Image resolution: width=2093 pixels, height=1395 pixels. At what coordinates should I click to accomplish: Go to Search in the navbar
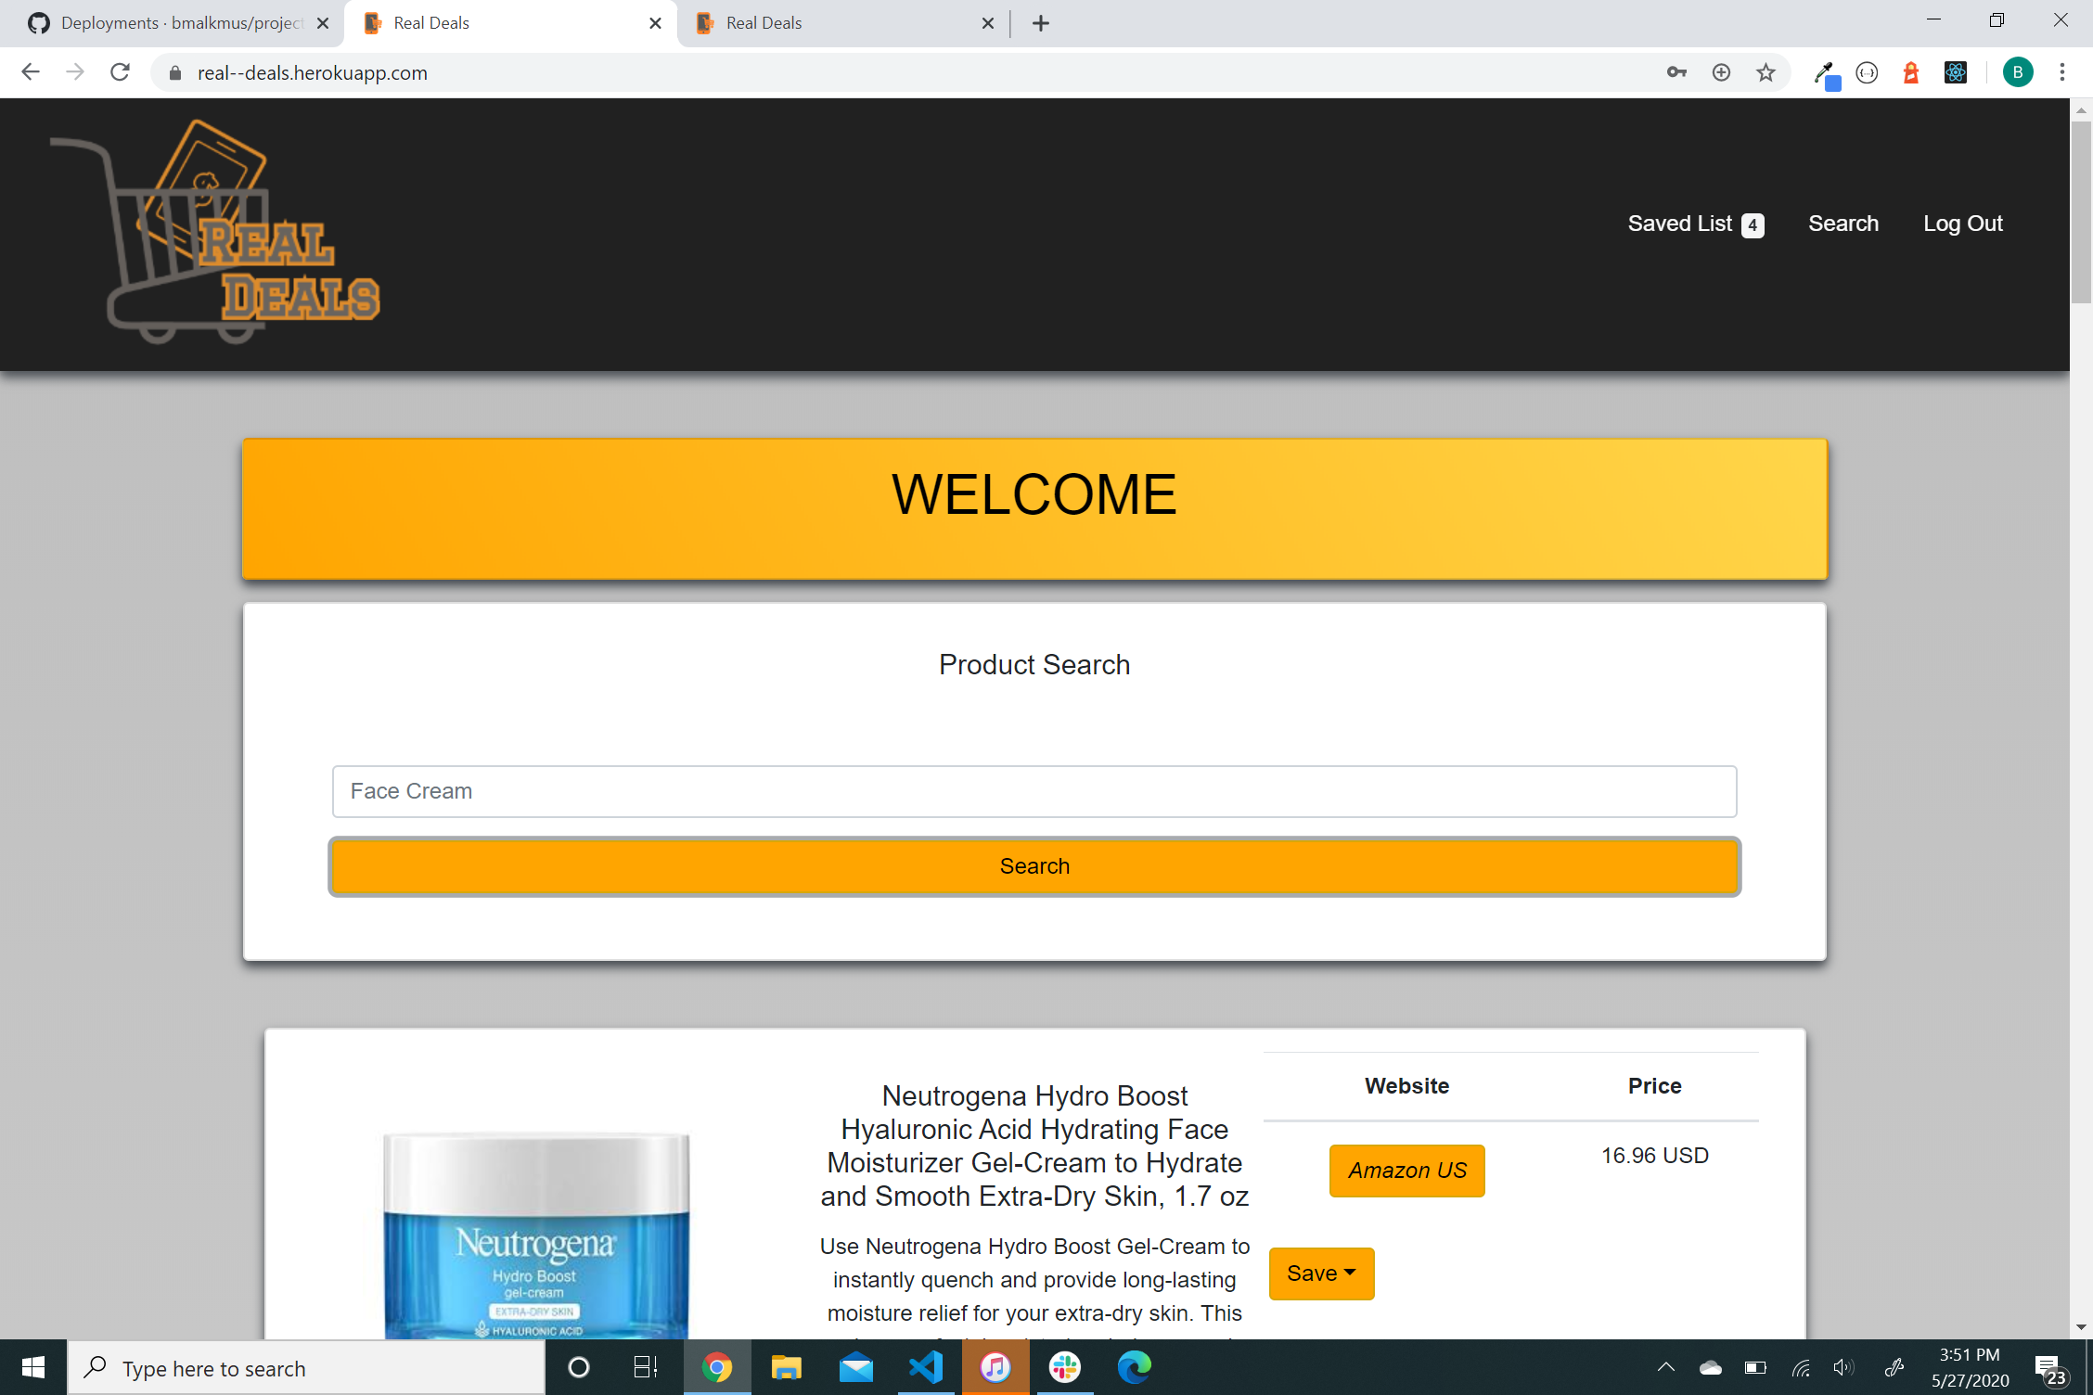click(1843, 224)
